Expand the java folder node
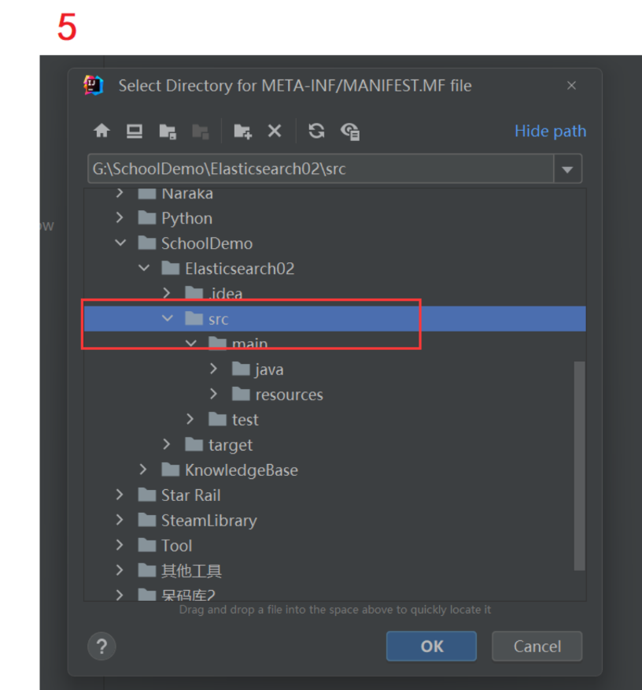Image resolution: width=642 pixels, height=690 pixels. coord(214,369)
